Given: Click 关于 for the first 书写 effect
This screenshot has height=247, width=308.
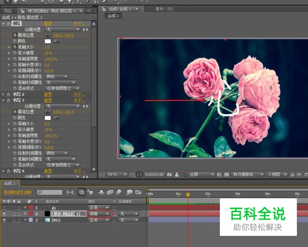Looking at the screenshot, I should 79,24.
